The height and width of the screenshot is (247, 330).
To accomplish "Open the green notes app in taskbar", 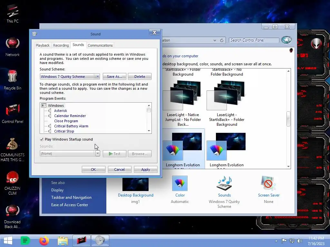I will tap(25, 241).
